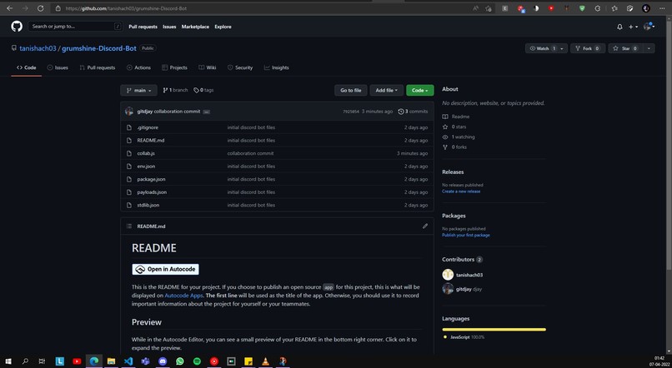672x368 pixels.
Task: Click the search or jump to field
Action: point(75,27)
